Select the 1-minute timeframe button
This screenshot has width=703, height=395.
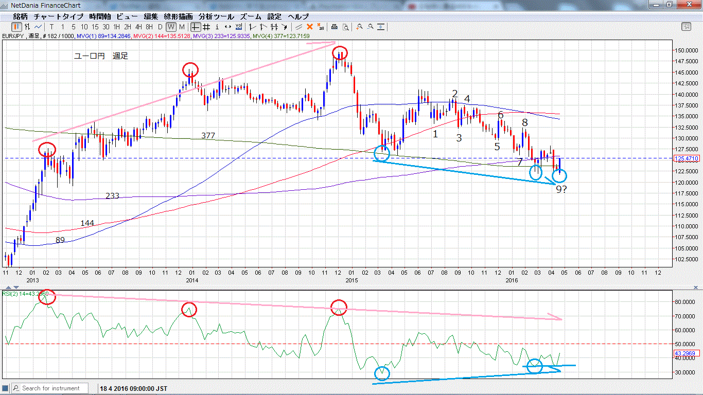(63, 26)
